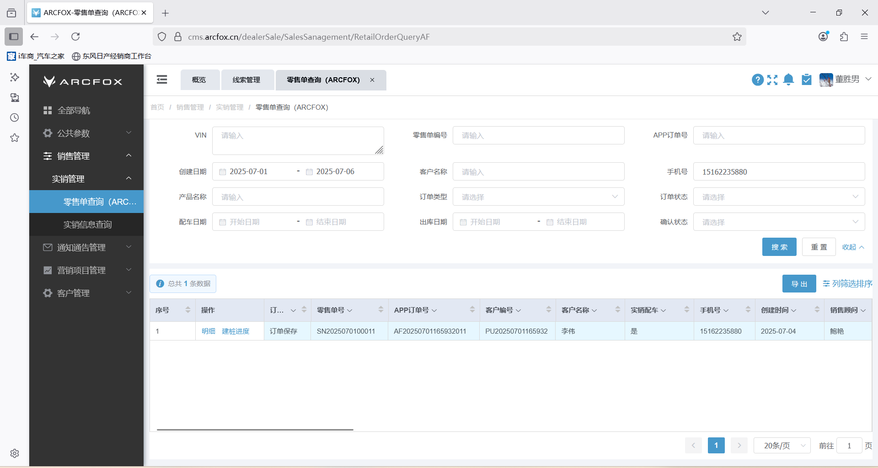Open 建桩进度 link for order row 1
Screen dimensions: 878x468
[x=236, y=331]
